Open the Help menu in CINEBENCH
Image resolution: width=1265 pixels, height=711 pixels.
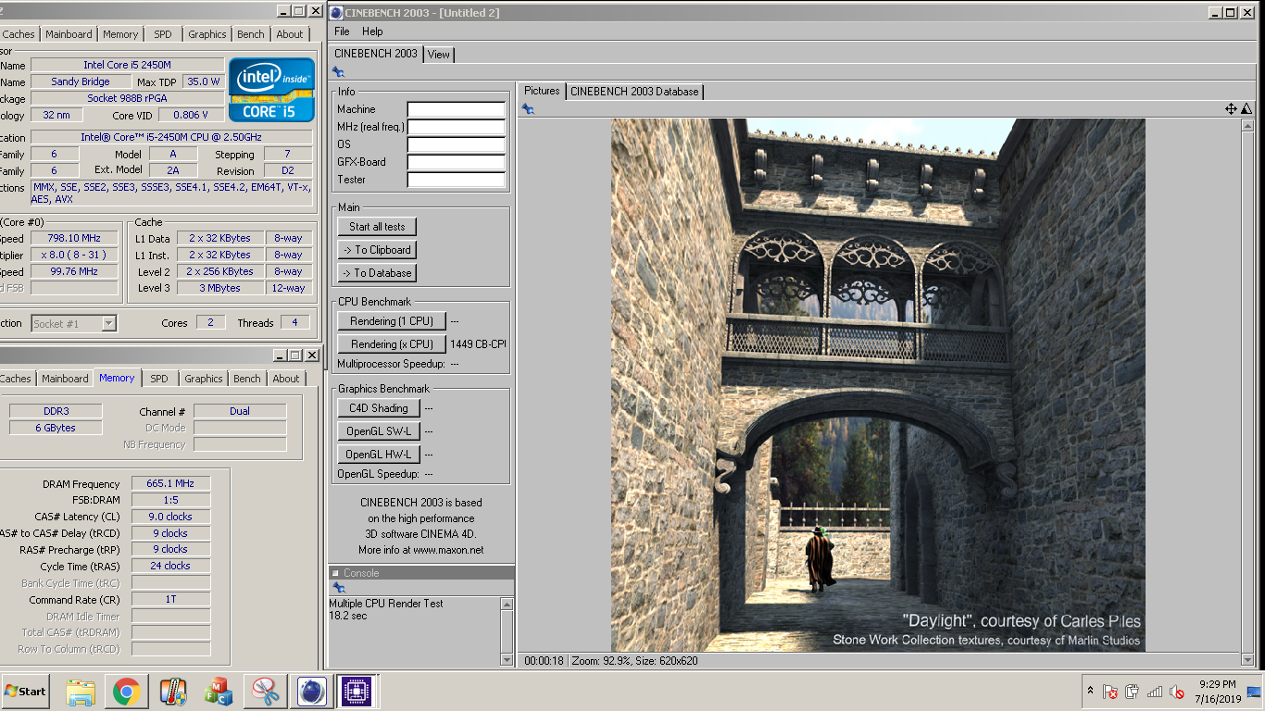pyautogui.click(x=372, y=31)
